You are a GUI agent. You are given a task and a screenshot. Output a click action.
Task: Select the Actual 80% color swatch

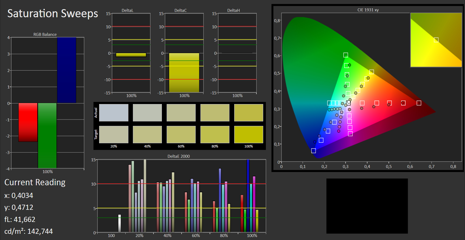(215, 113)
